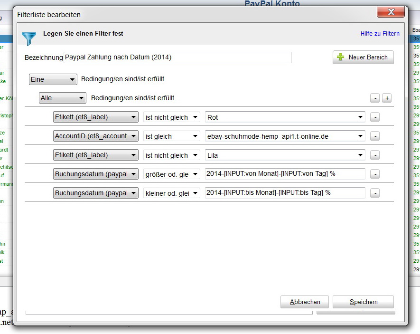
Task: Edit the bis Monat date value field
Action: point(285,193)
